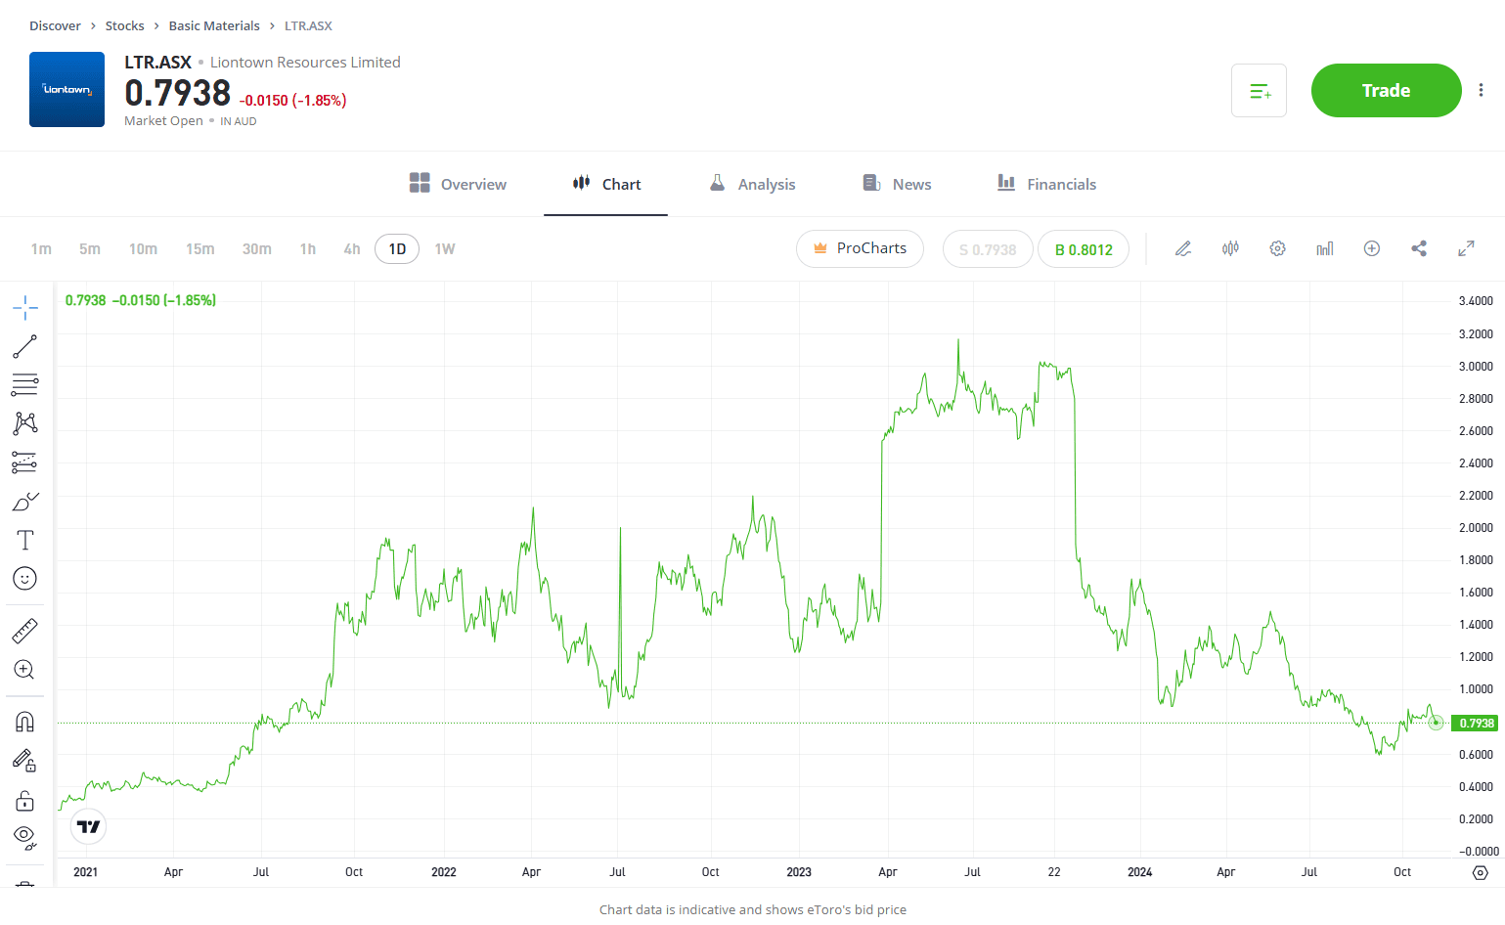Image resolution: width=1505 pixels, height=925 pixels.
Task: Select the 1W timeframe interval
Action: click(445, 249)
